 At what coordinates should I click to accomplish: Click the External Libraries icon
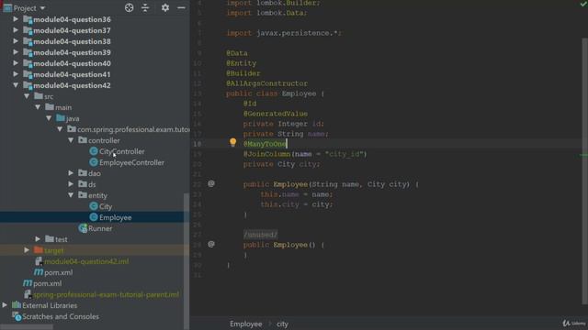[x=17, y=305]
